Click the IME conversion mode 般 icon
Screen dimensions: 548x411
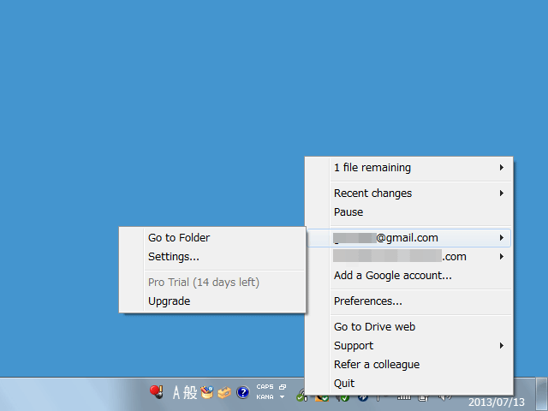click(190, 392)
